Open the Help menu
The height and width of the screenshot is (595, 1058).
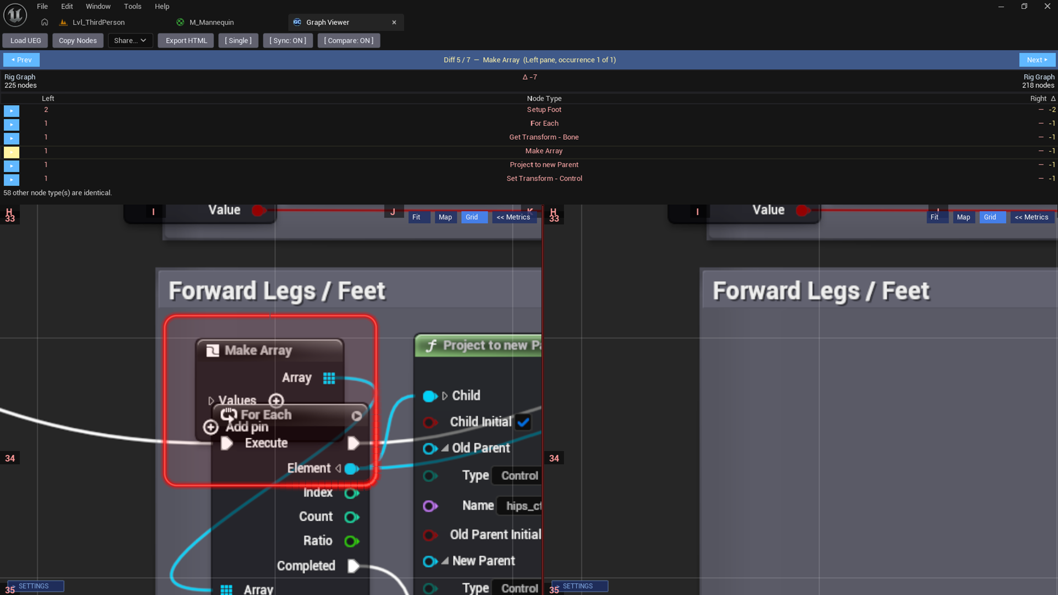pyautogui.click(x=162, y=7)
